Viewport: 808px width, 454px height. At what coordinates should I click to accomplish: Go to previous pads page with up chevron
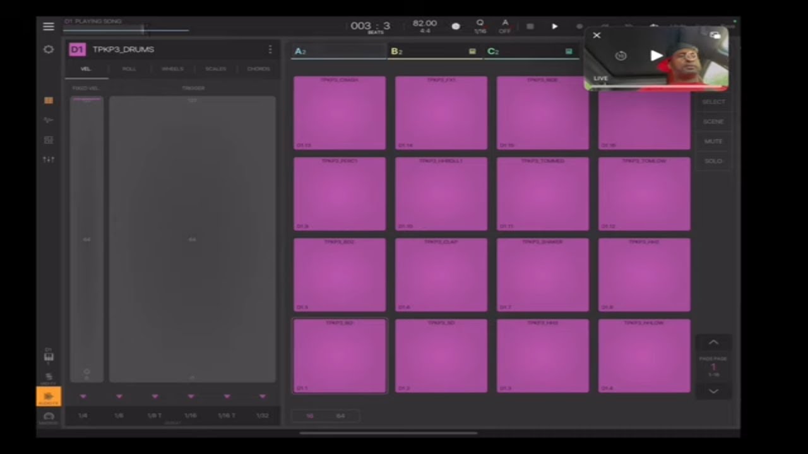click(x=713, y=342)
